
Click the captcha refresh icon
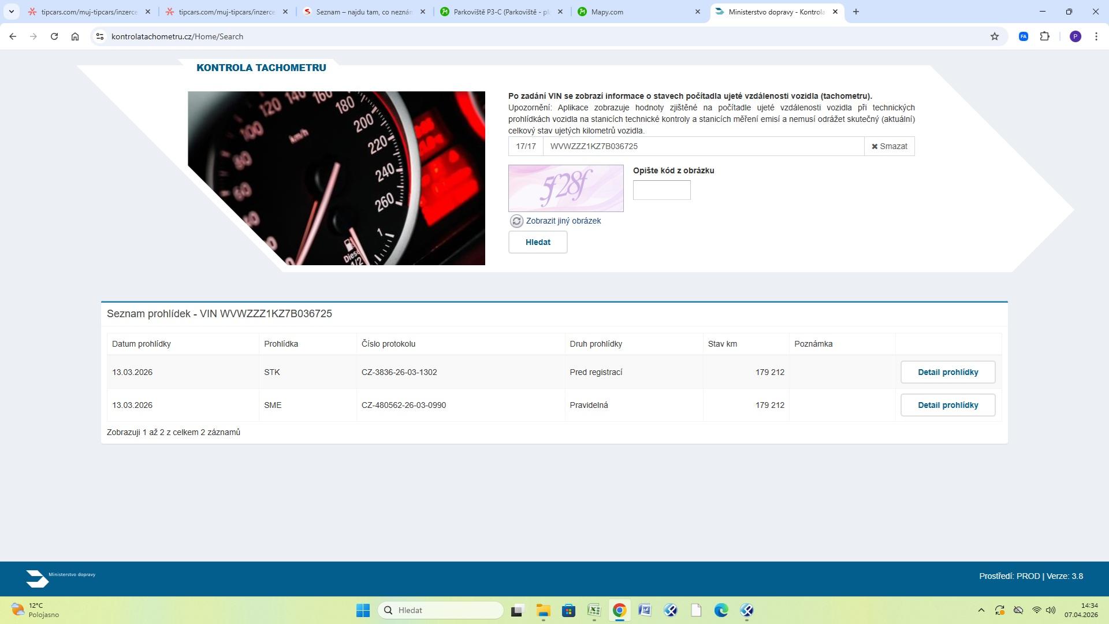click(516, 221)
